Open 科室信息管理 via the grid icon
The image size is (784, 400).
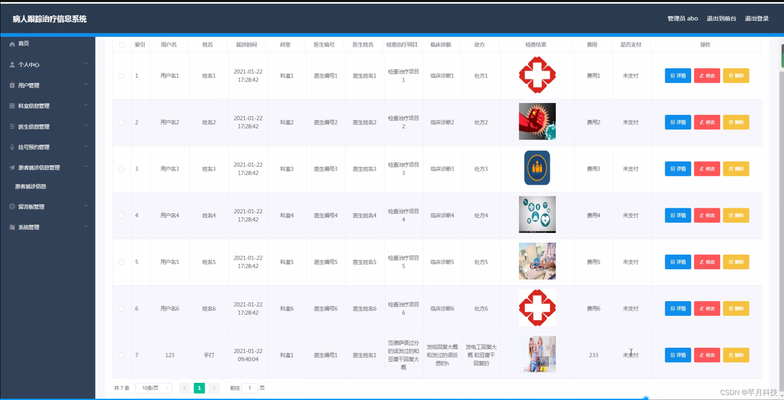(x=12, y=106)
